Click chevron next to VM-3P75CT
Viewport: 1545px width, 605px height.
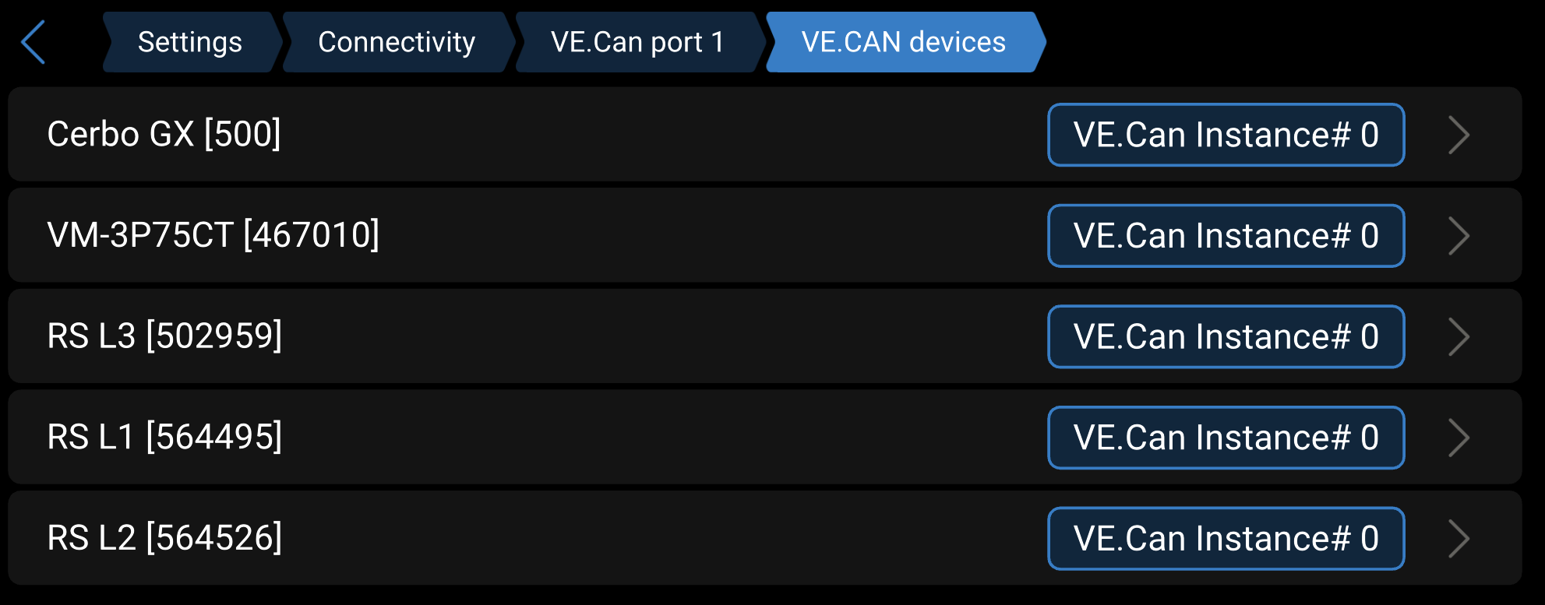click(1459, 236)
